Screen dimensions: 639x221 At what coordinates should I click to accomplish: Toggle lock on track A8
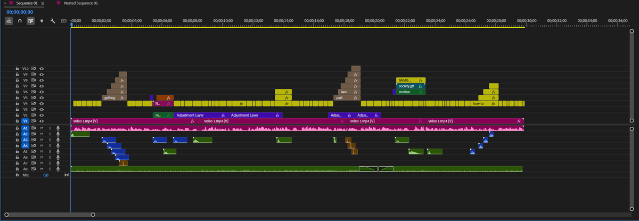coord(17,169)
